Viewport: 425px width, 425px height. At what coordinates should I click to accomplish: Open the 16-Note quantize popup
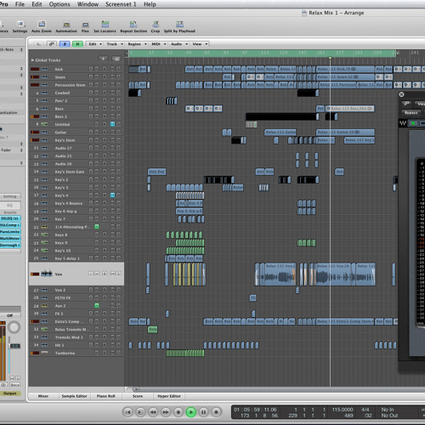click(11, 49)
